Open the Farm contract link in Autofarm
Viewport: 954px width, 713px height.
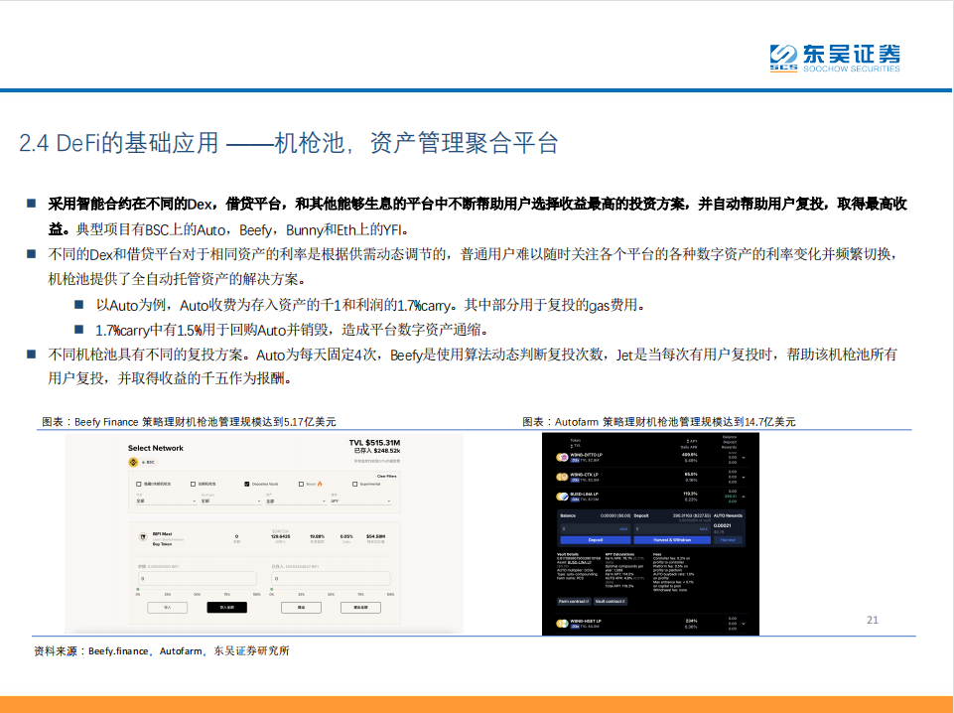(574, 601)
